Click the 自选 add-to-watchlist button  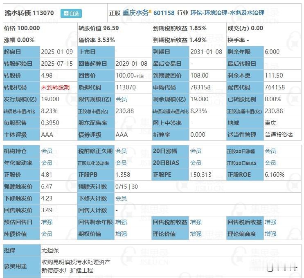click(71, 13)
